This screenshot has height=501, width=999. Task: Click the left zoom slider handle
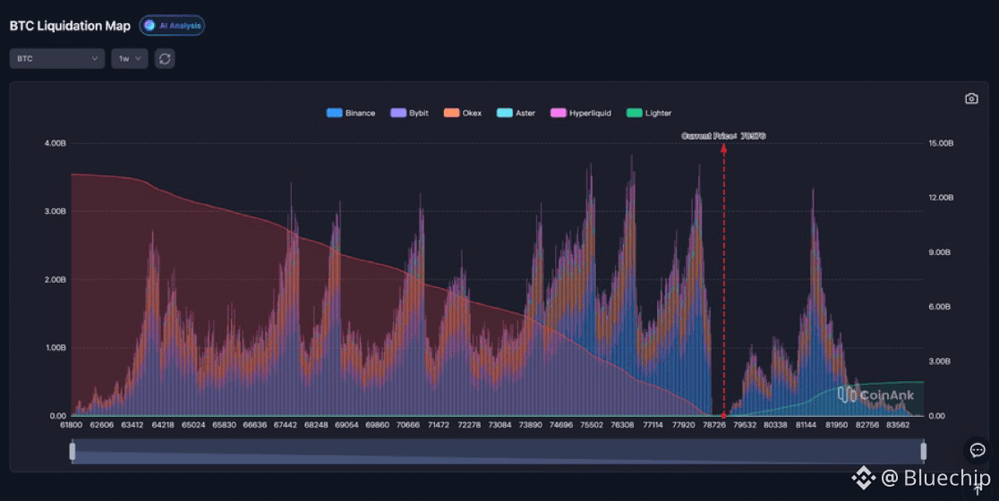72,451
